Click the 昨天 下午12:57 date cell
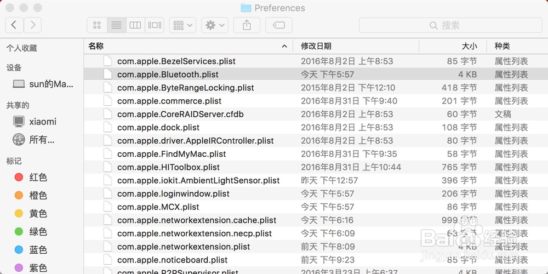 click(329, 181)
